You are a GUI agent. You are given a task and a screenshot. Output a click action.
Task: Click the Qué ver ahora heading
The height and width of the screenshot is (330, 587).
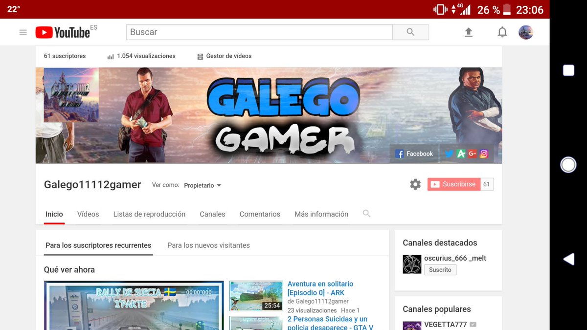[x=69, y=270]
